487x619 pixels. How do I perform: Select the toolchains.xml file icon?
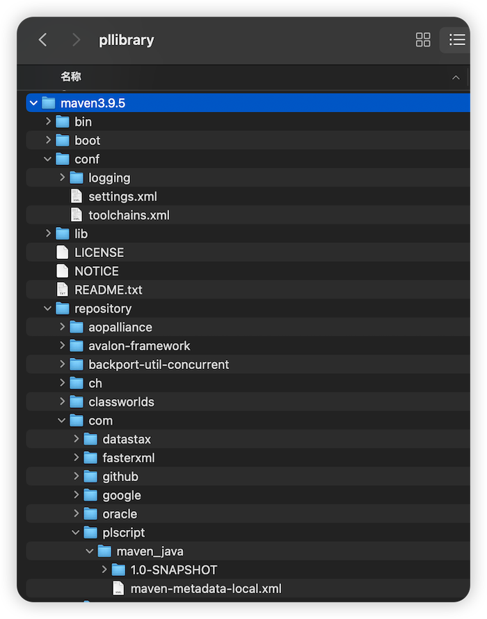coord(76,214)
